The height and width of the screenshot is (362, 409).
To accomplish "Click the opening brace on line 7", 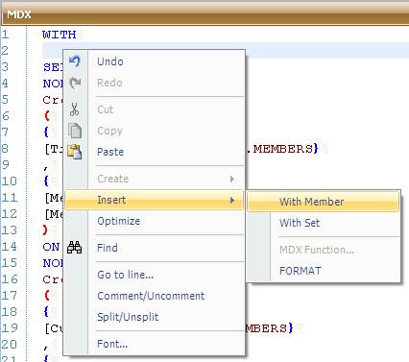I will click(x=46, y=132).
